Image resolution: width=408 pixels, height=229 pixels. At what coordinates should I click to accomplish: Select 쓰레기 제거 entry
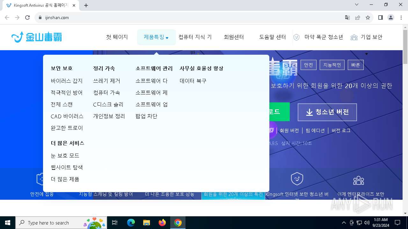[x=107, y=81]
